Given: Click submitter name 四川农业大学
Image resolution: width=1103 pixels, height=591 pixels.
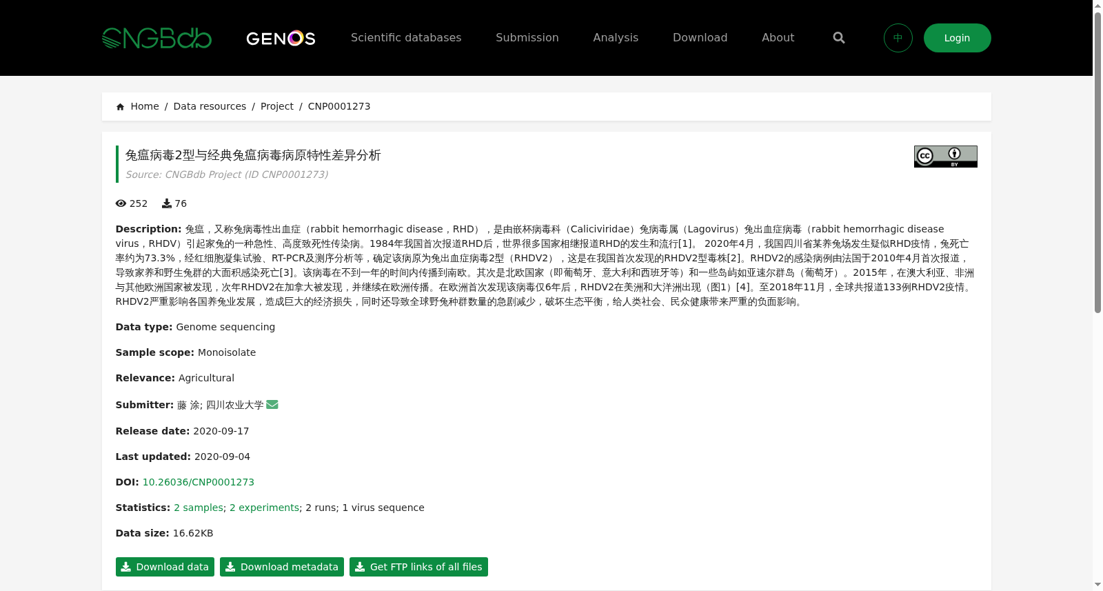Looking at the screenshot, I should pyautogui.click(x=235, y=405).
